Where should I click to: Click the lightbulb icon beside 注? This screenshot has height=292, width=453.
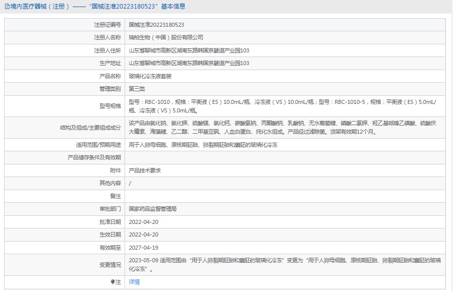pyautogui.click(x=112, y=282)
